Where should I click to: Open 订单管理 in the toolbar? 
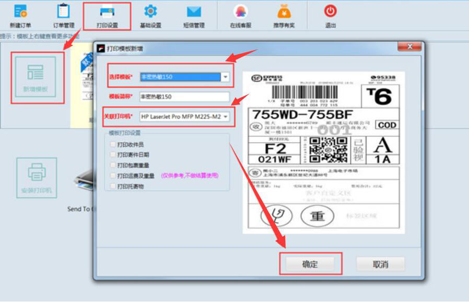(x=63, y=16)
